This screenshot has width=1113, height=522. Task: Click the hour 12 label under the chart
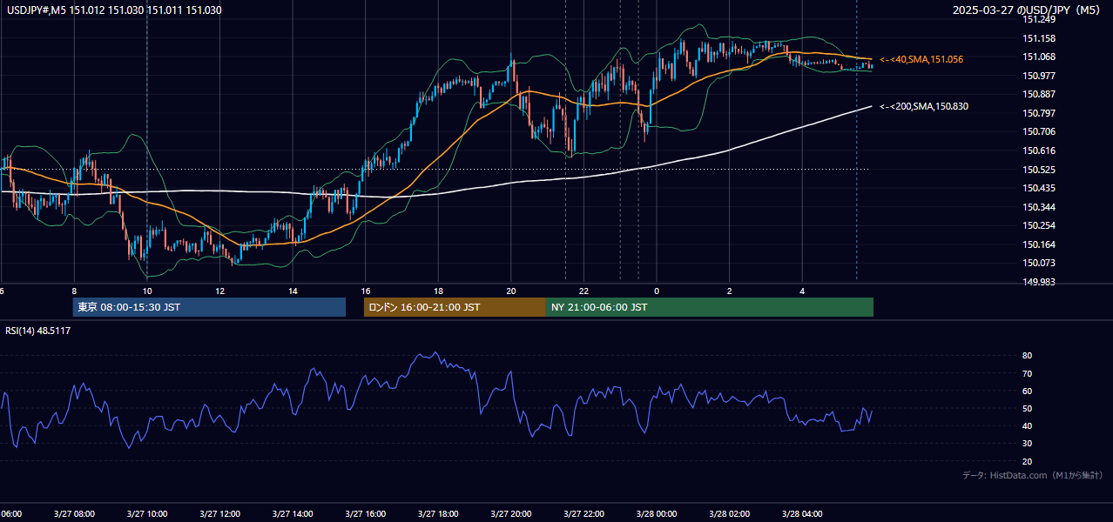(x=219, y=291)
